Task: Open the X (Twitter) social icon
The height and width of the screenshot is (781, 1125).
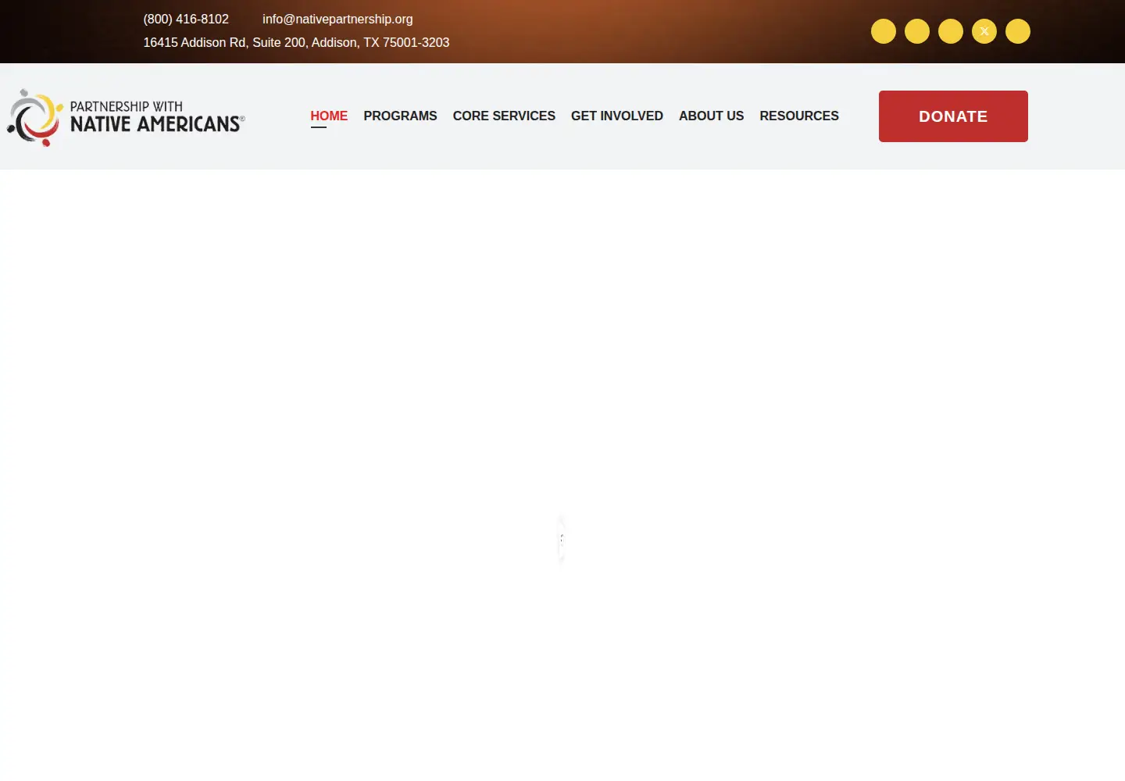Action: (984, 31)
